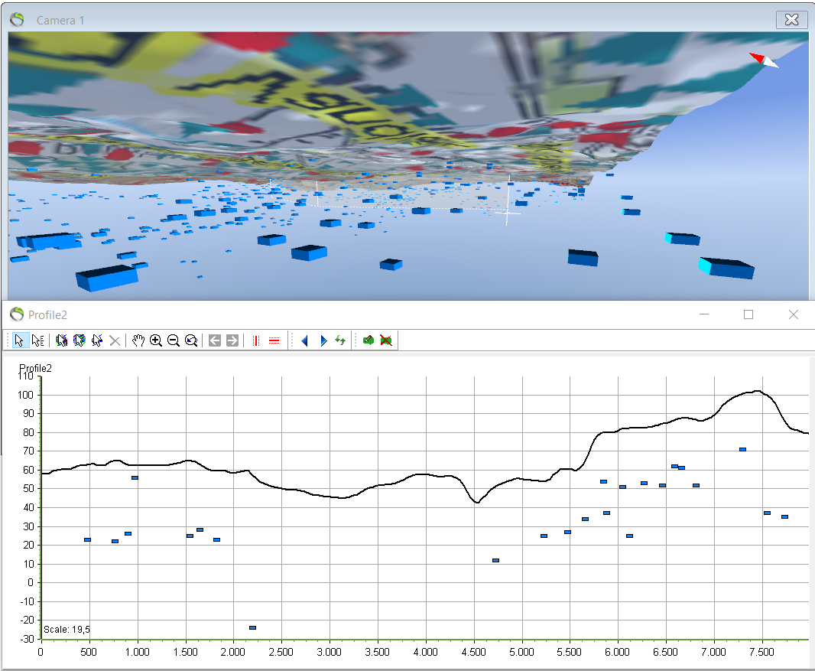Click the compass arrow in the 3D view

[764, 60]
